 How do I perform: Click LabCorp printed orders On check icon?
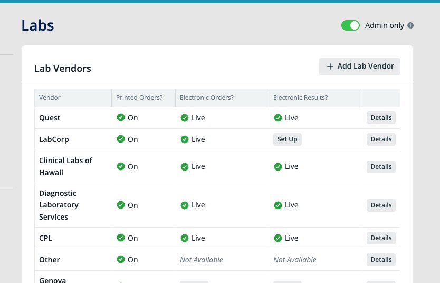121,139
